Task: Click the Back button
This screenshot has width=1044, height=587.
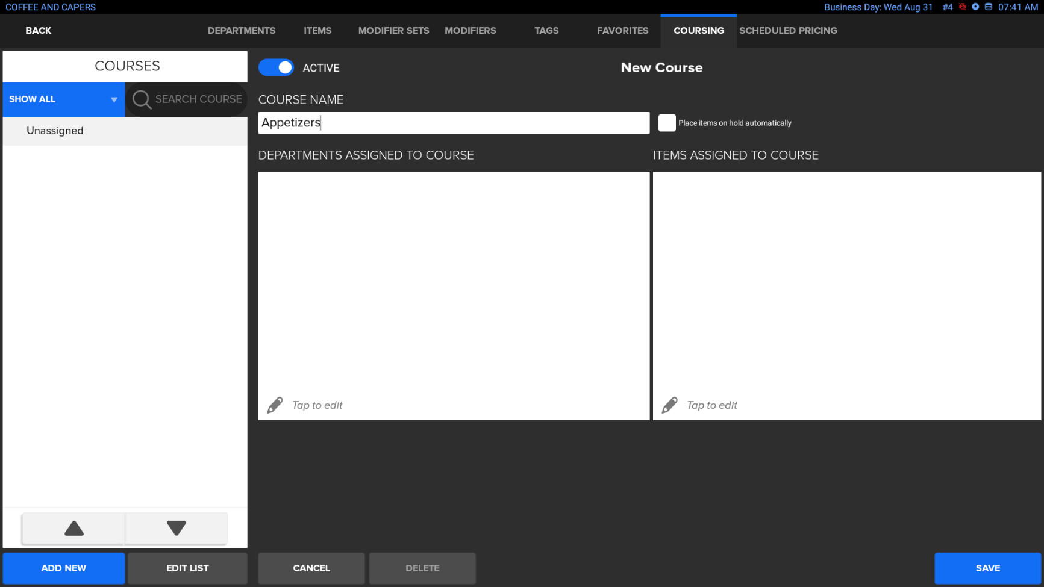Action: (38, 31)
